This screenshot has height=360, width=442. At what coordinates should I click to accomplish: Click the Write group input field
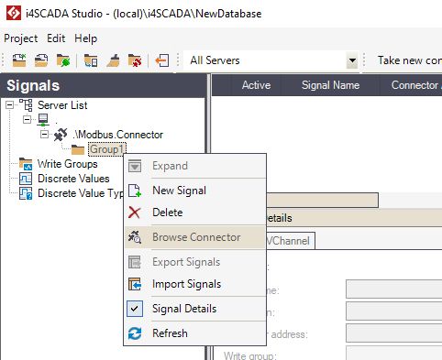(x=394, y=354)
